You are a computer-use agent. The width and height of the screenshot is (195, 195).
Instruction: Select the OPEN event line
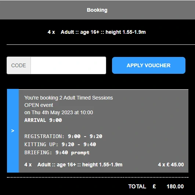pos(39,105)
